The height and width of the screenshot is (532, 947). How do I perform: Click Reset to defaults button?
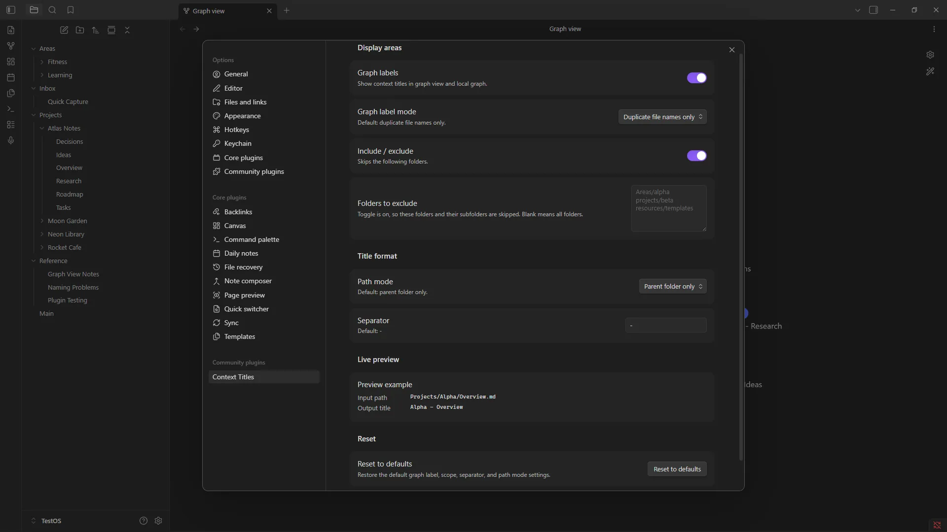pyautogui.click(x=677, y=469)
